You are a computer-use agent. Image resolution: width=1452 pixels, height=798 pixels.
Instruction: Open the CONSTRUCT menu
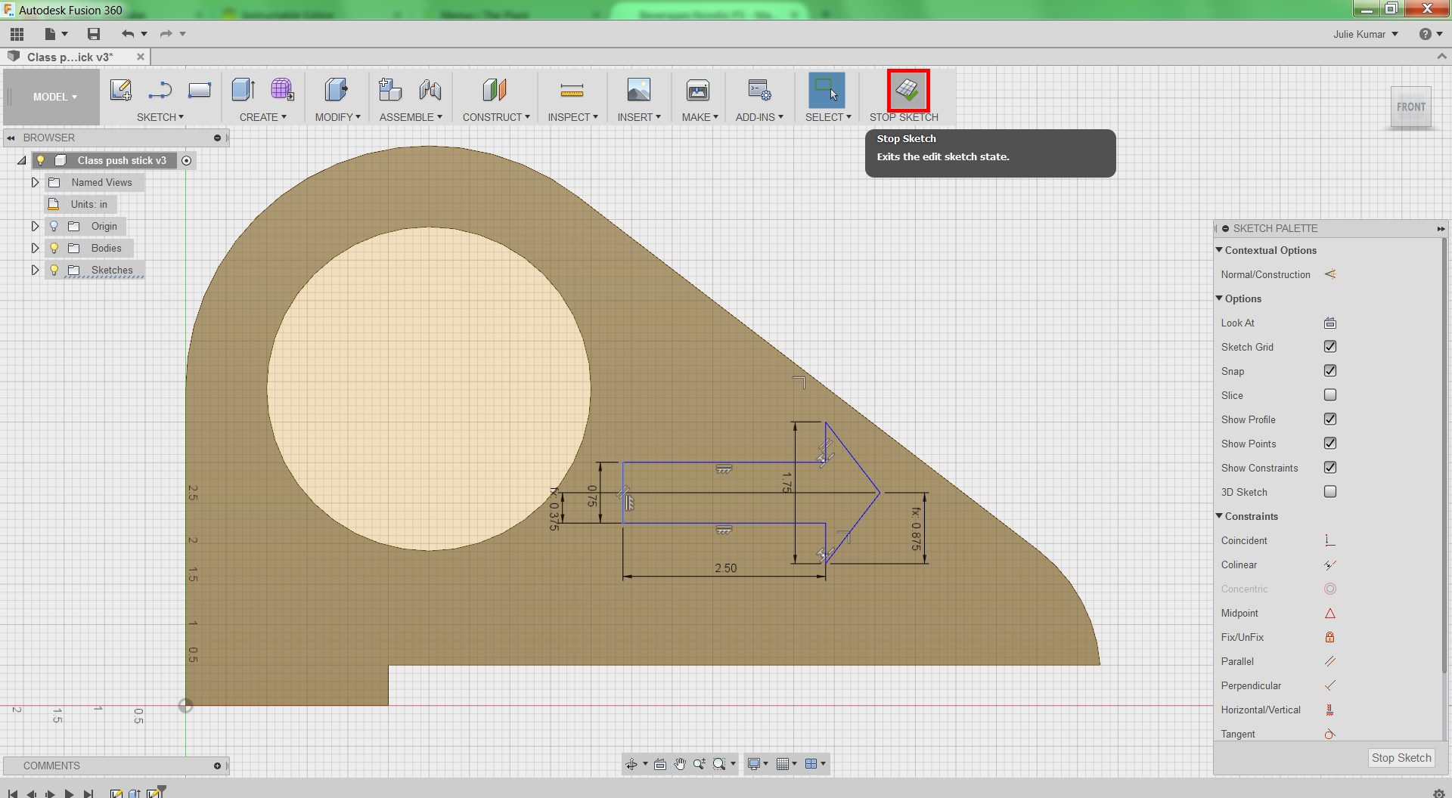click(x=495, y=117)
